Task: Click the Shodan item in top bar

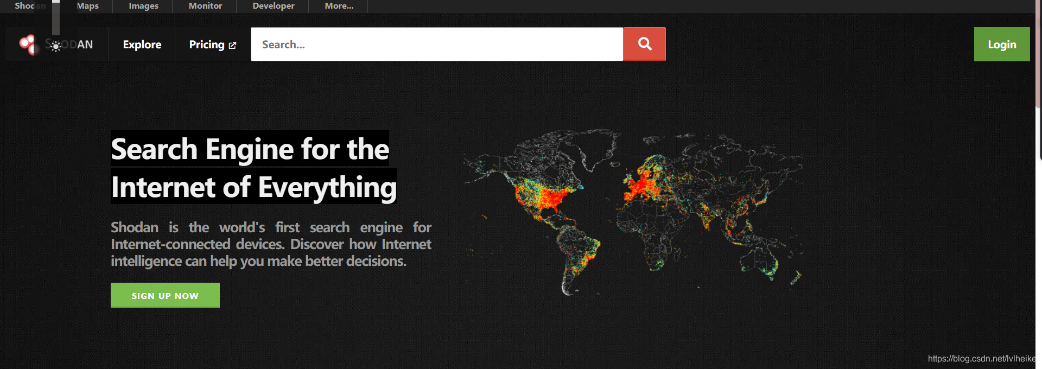Action: (30, 6)
